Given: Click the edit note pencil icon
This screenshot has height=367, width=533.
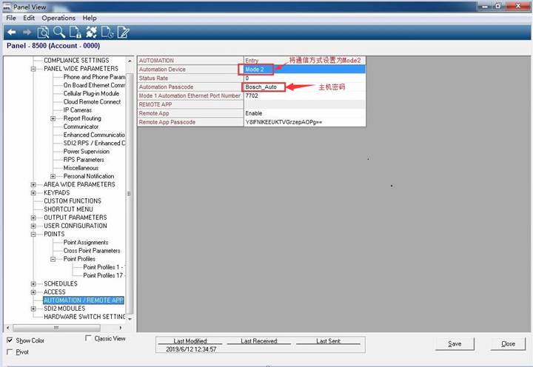Looking at the screenshot, I should (x=124, y=33).
